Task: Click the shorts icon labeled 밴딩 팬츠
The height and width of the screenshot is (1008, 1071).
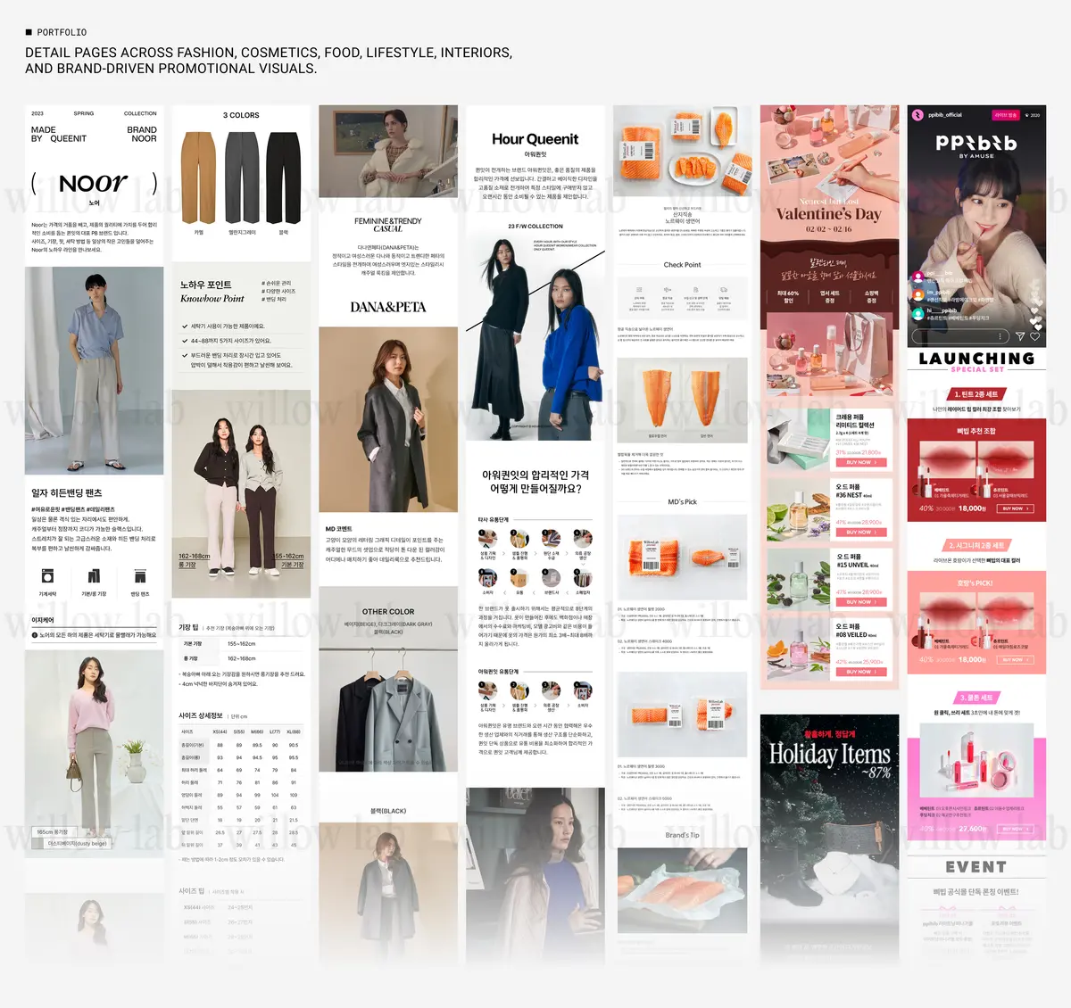Action: click(140, 576)
